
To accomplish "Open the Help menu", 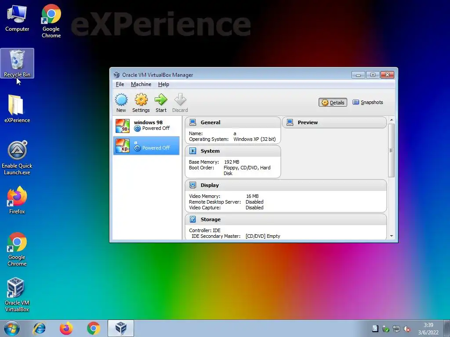I will point(163,84).
